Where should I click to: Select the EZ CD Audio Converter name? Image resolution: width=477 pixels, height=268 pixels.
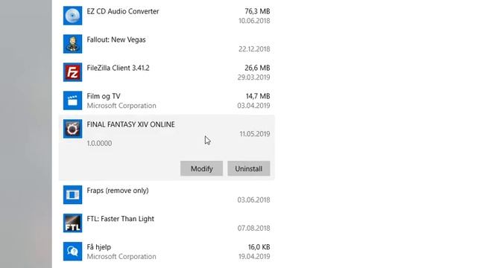pyautogui.click(x=123, y=11)
